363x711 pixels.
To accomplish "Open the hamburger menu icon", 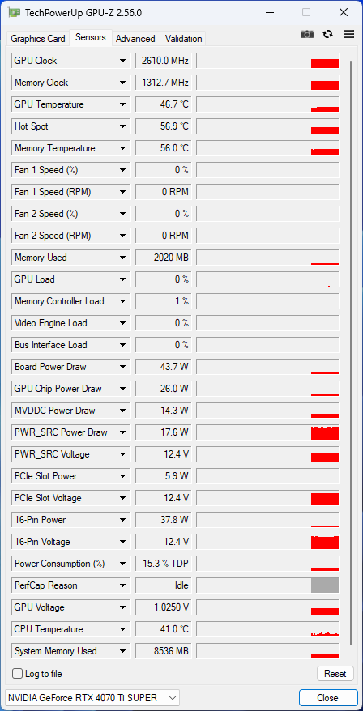I will click(348, 35).
